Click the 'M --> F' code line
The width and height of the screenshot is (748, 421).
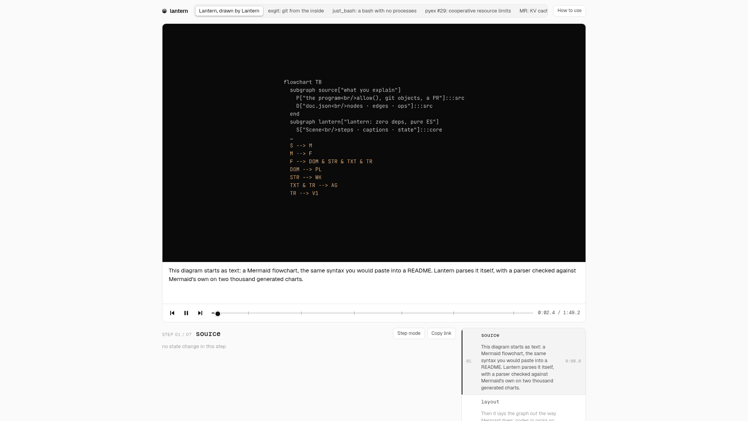[301, 154]
